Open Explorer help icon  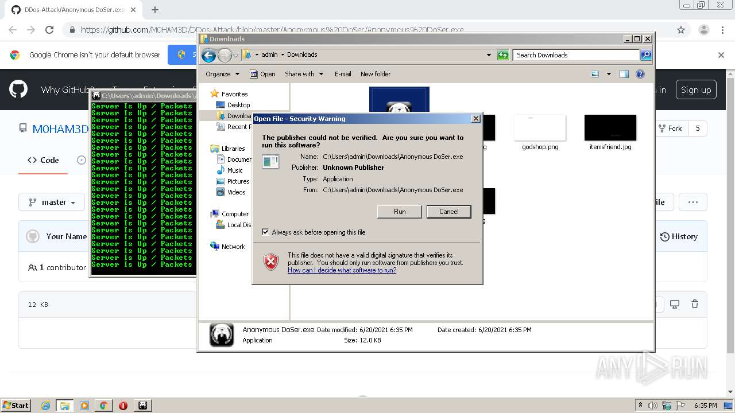(x=640, y=74)
